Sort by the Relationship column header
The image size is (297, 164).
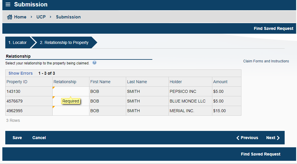click(x=71, y=82)
